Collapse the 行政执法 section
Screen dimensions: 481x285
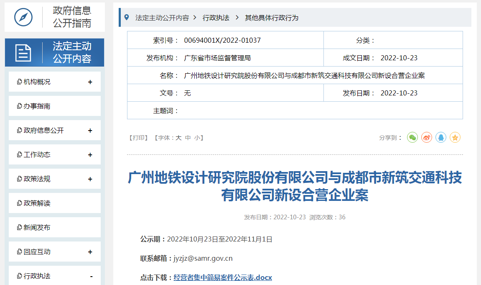tap(91, 276)
